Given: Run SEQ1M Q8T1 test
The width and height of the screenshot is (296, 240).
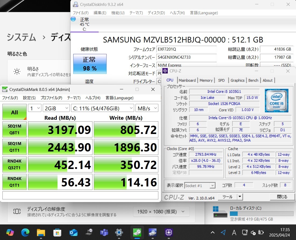Looking at the screenshot, I should tap(15, 129).
